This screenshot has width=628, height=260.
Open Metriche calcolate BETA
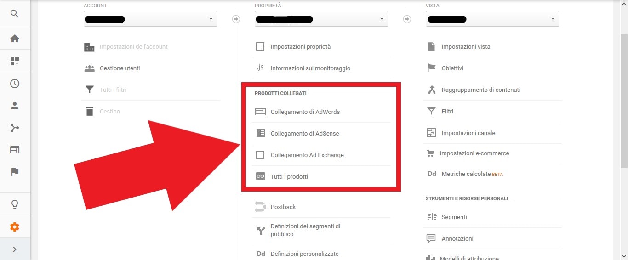point(472,174)
